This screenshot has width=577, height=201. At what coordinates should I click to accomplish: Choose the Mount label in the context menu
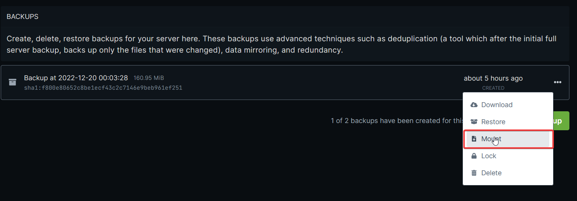(491, 139)
